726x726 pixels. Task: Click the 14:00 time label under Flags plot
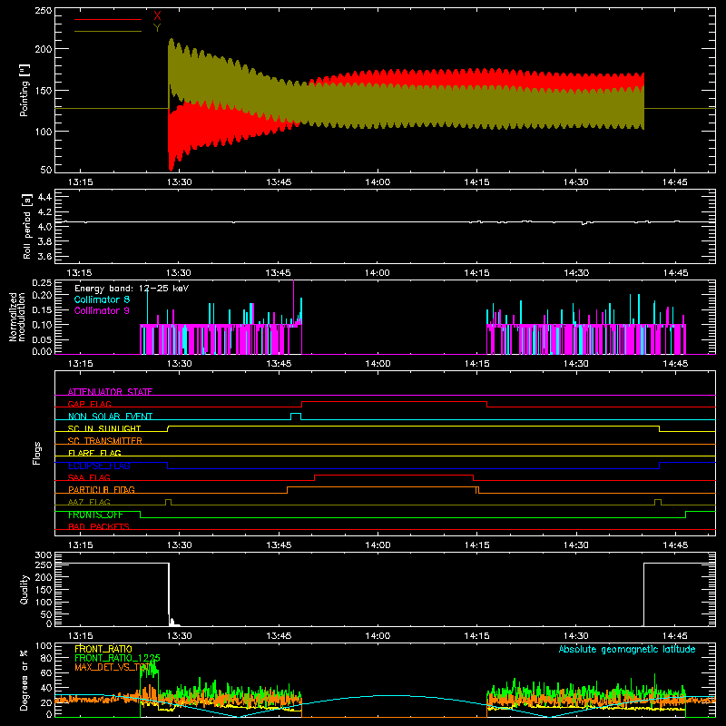378,545
